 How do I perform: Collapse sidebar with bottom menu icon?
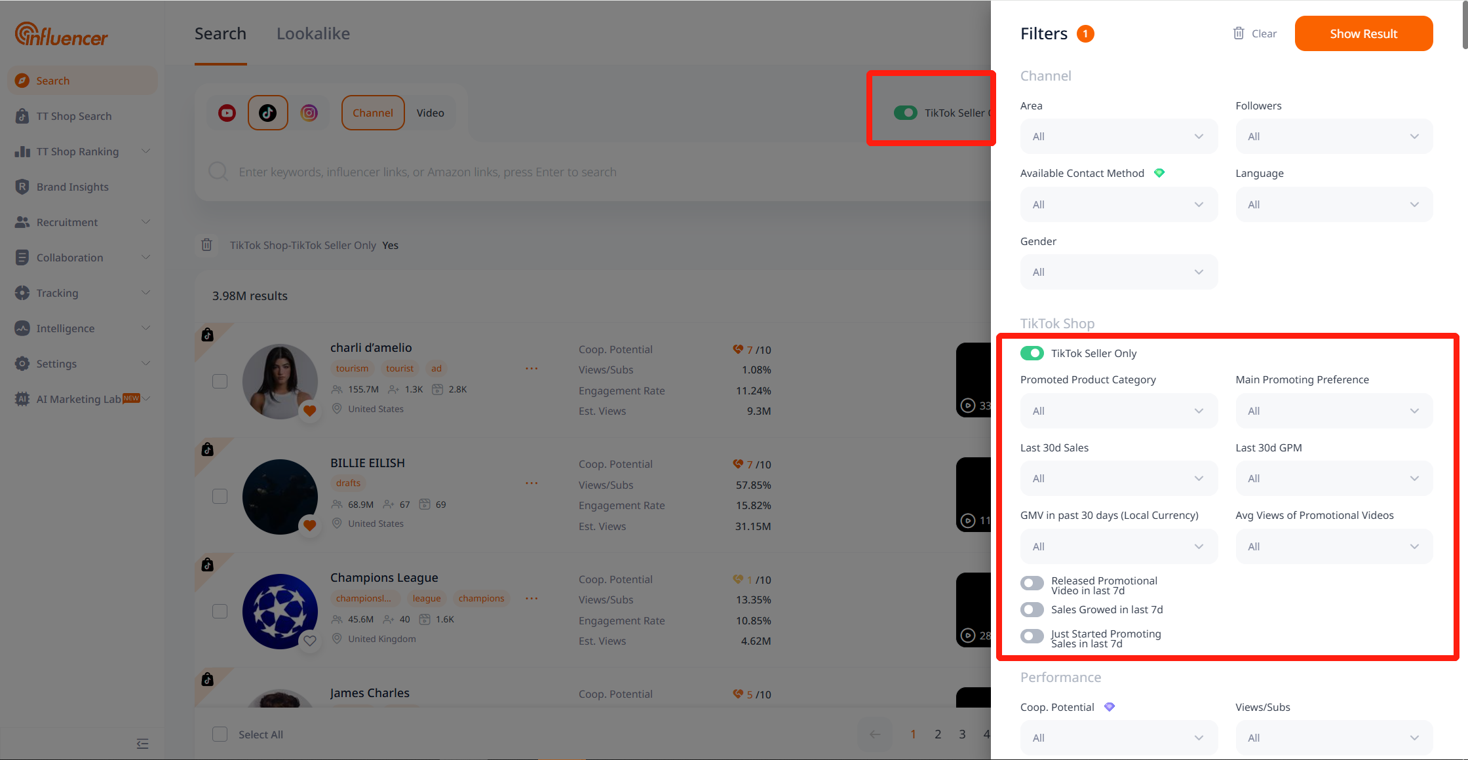point(142,744)
